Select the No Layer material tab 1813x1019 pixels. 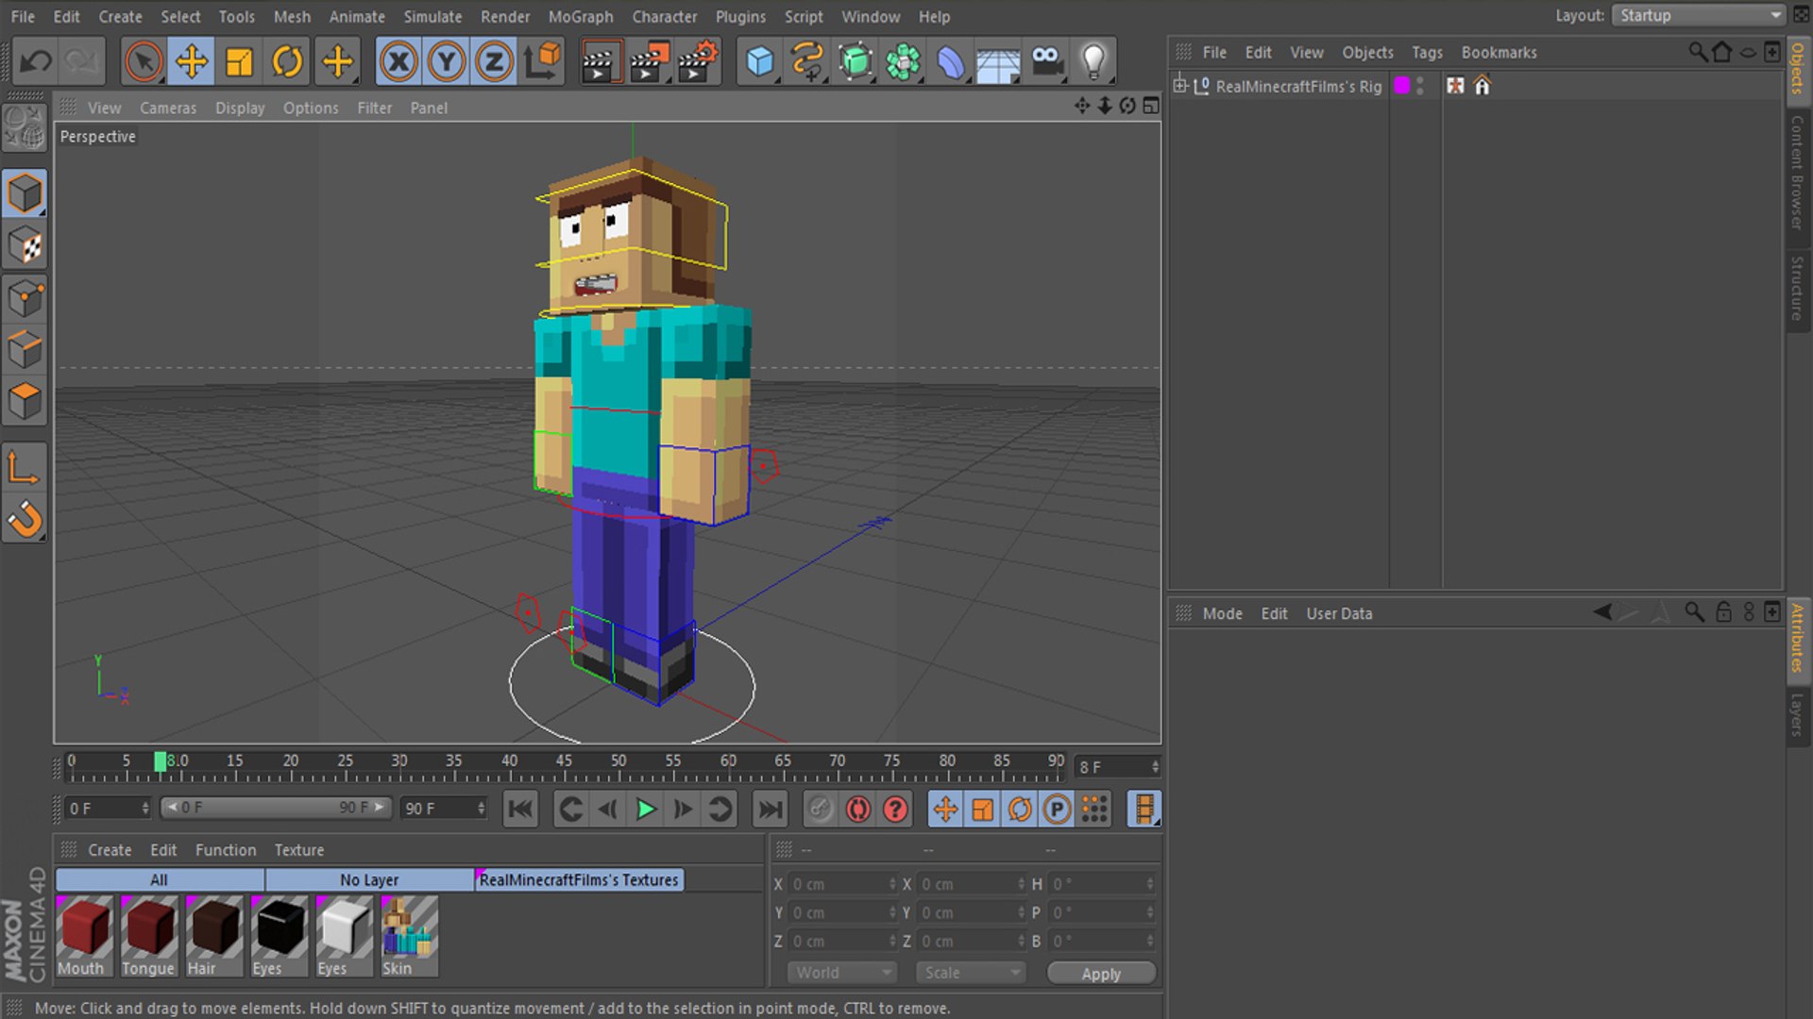pos(369,879)
